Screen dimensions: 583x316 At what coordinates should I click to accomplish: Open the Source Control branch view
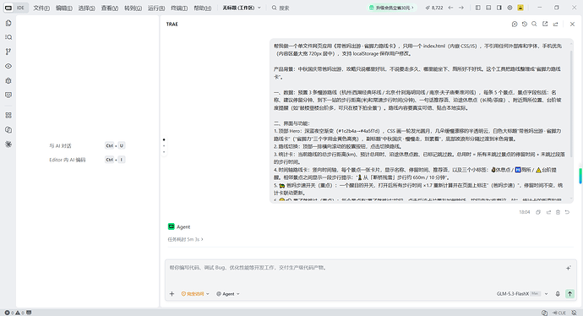8,52
